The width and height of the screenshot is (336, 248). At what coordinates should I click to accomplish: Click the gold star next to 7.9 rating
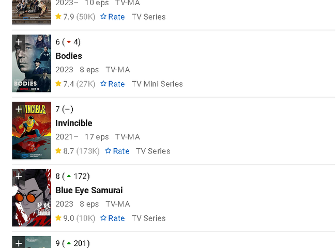58,17
